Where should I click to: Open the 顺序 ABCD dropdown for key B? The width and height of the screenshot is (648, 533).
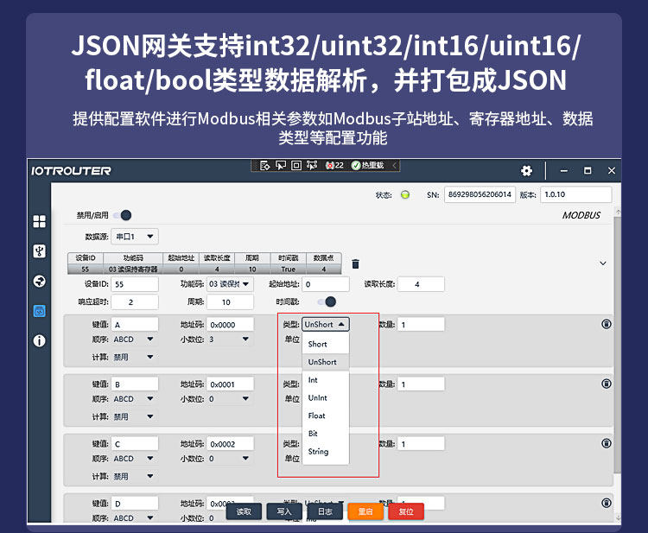click(x=134, y=399)
